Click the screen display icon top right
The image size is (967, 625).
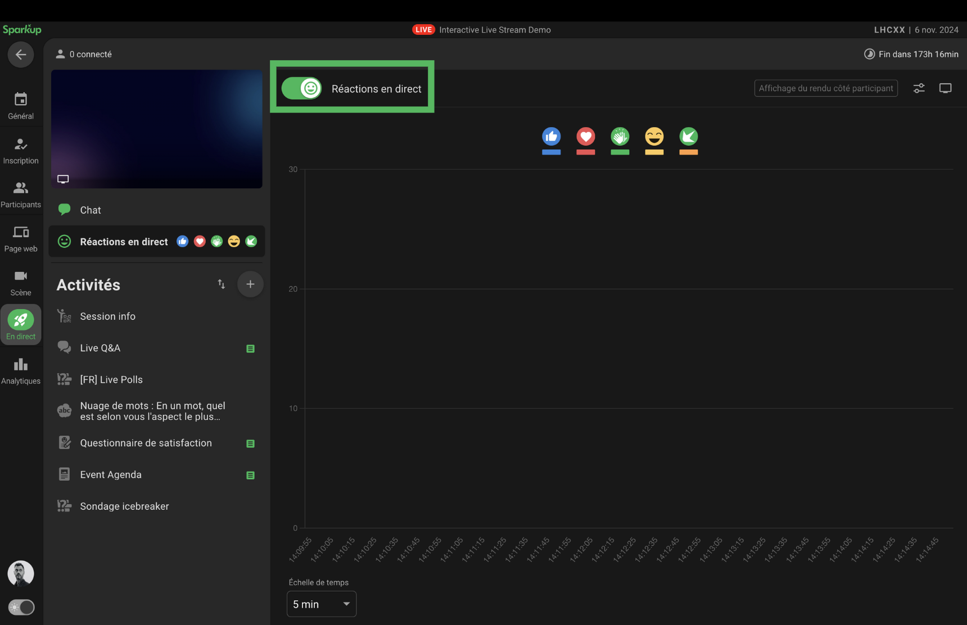[x=945, y=88]
